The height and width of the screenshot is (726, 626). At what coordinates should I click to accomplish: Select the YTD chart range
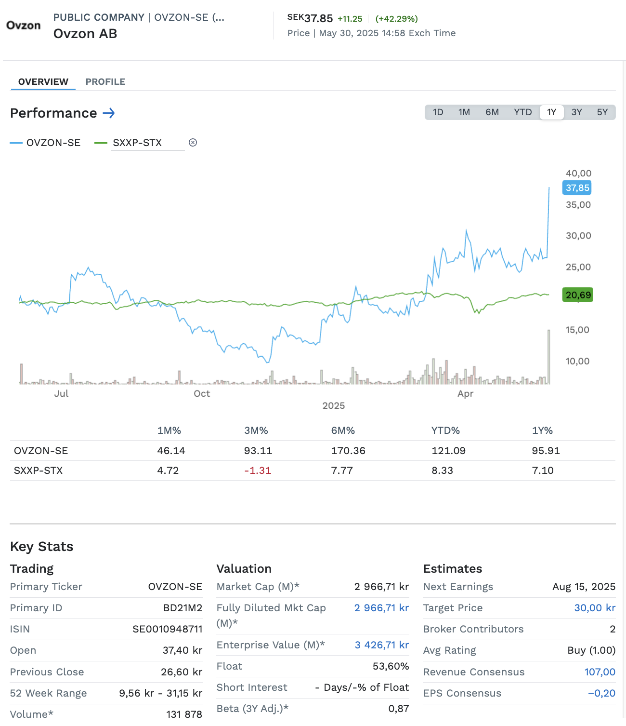click(522, 112)
